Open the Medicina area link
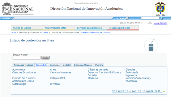 pyautogui.click(x=93, y=78)
